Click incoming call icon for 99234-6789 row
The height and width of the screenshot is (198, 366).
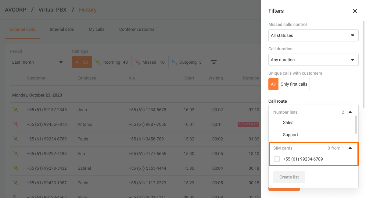point(15,139)
